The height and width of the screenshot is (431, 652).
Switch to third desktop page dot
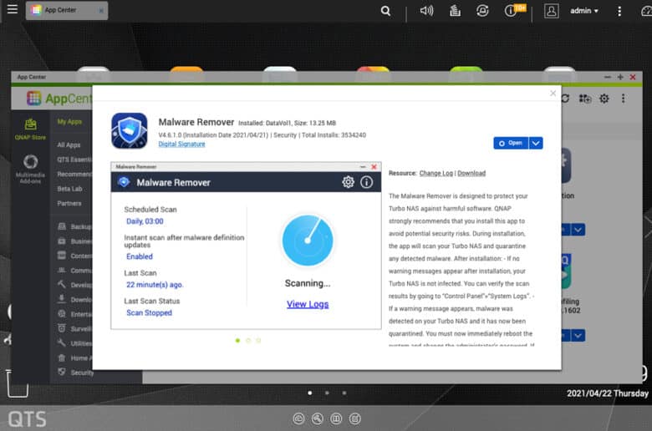(344, 393)
